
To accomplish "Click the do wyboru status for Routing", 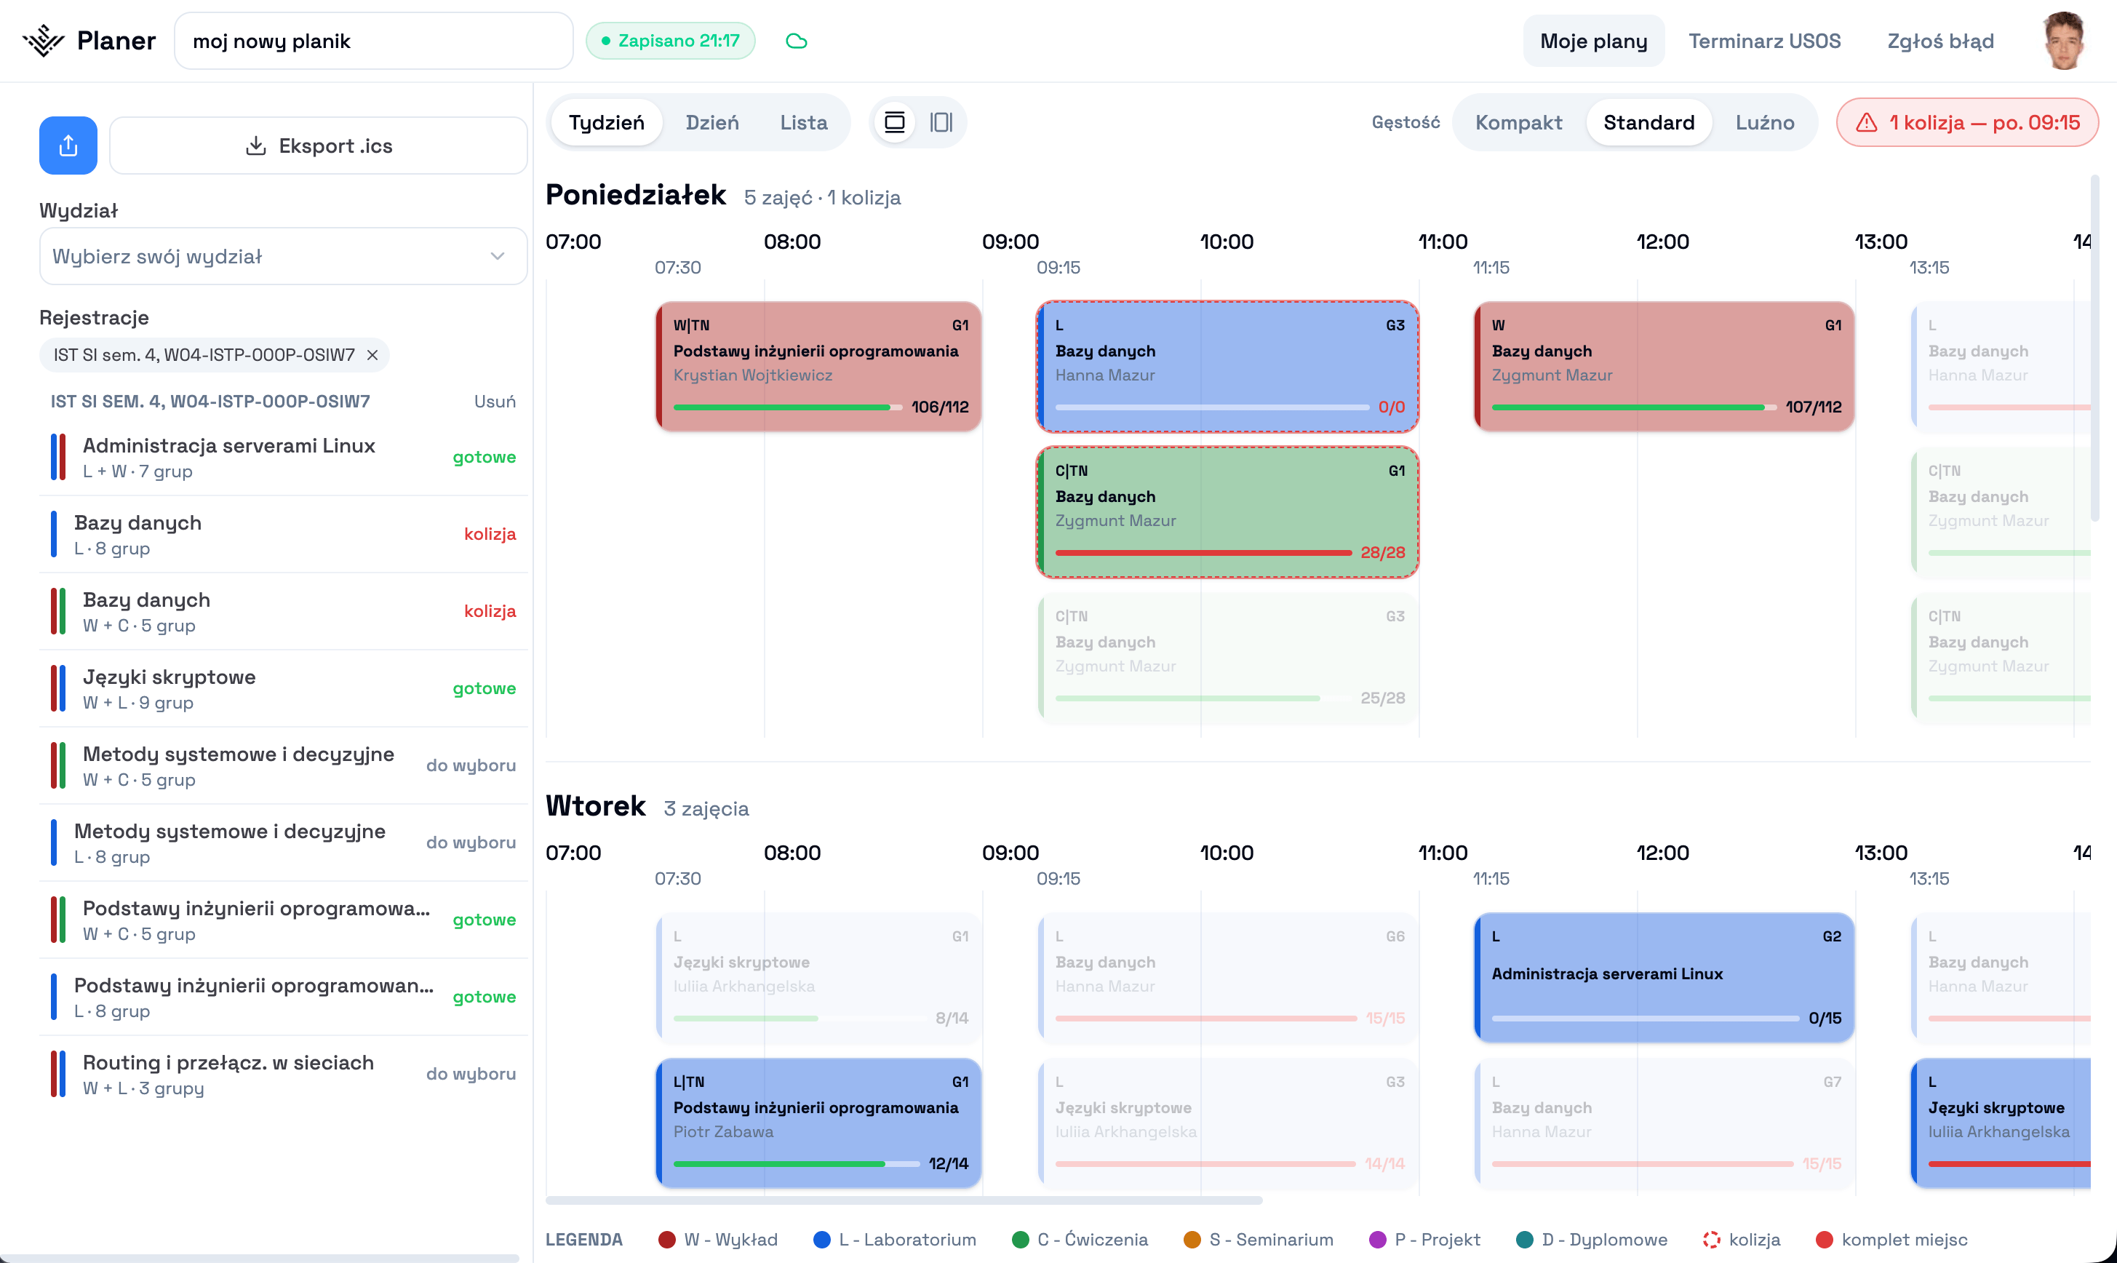I will [471, 1074].
